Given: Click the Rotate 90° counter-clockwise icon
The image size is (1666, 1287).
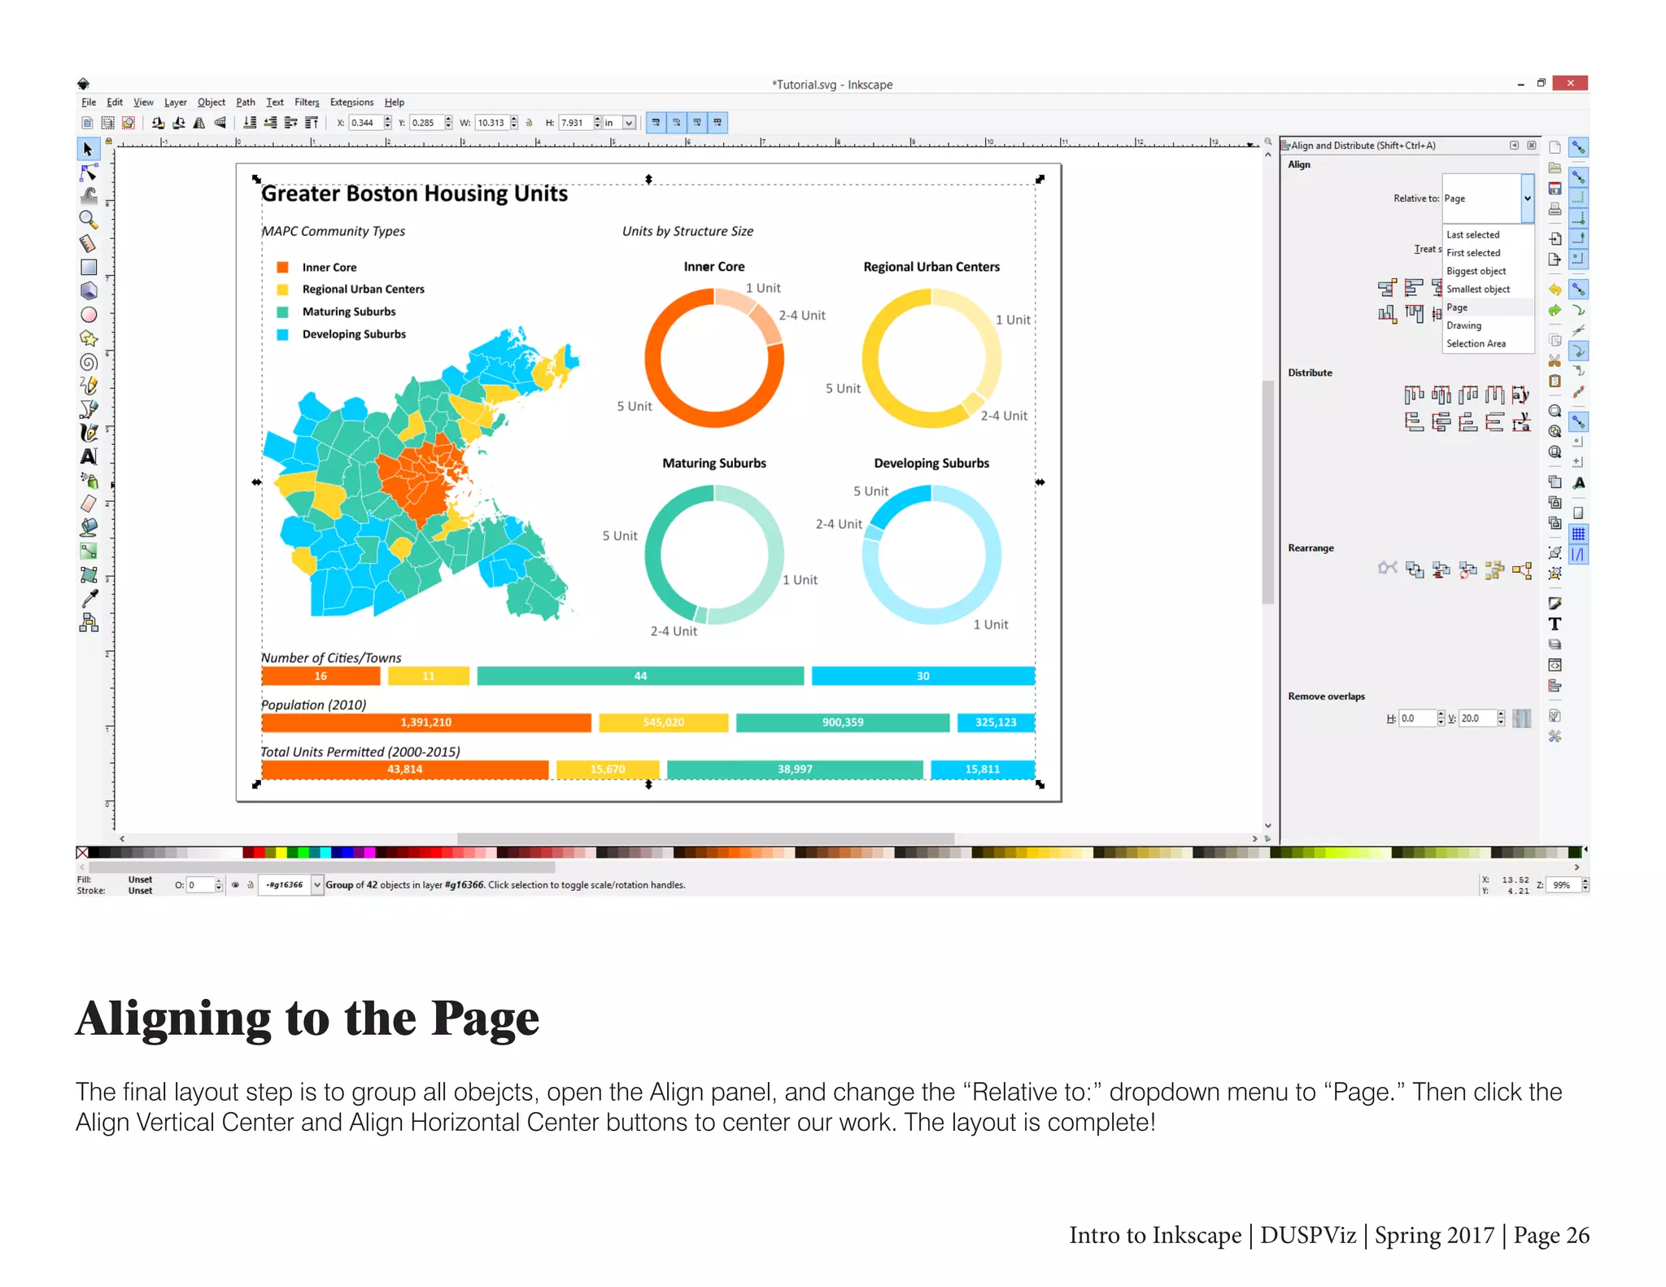Looking at the screenshot, I should [158, 123].
